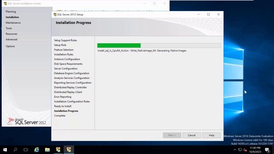Open Task View from the taskbar
This screenshot has height=154, width=274.
pyautogui.click(x=26, y=150)
